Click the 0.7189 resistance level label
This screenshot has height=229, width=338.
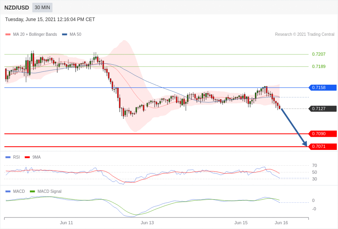(319, 66)
